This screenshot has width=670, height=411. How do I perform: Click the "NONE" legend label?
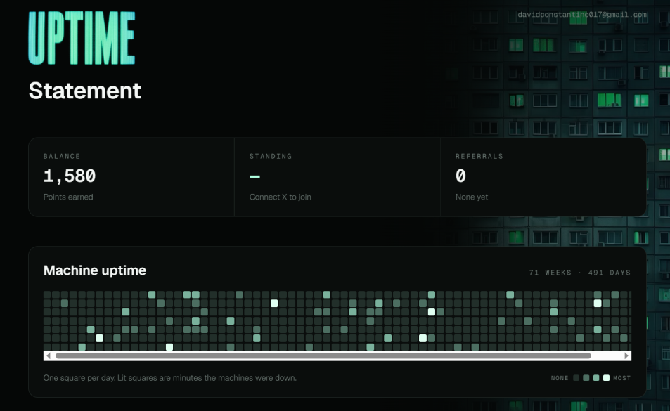click(x=560, y=378)
